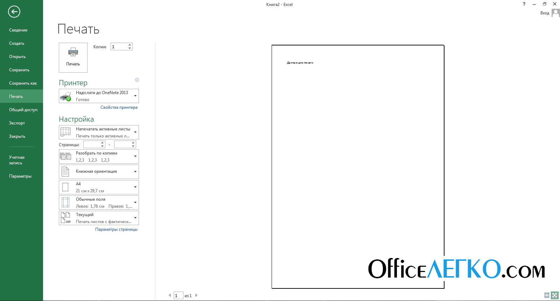This screenshot has height=301, width=560.
Task: Click the Копии number field
Action: click(119, 46)
